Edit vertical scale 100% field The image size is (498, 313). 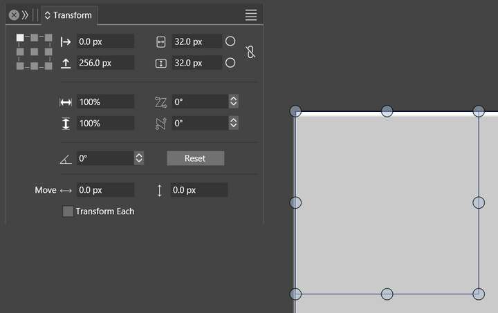(105, 123)
